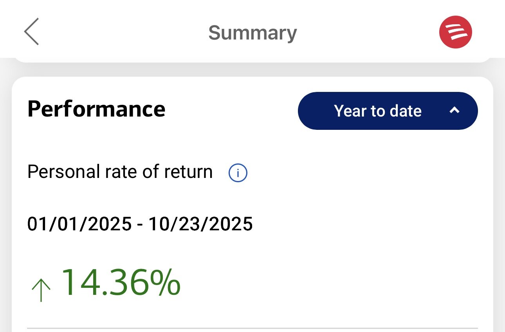Viewport: 505px width, 332px height.
Task: Select the Performance section heading
Action: 96,109
